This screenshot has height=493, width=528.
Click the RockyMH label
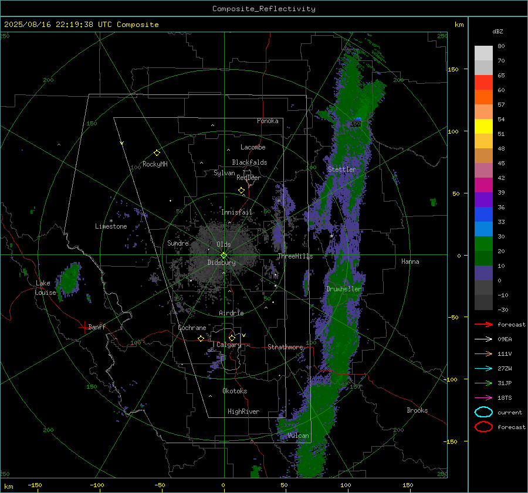pyautogui.click(x=155, y=164)
